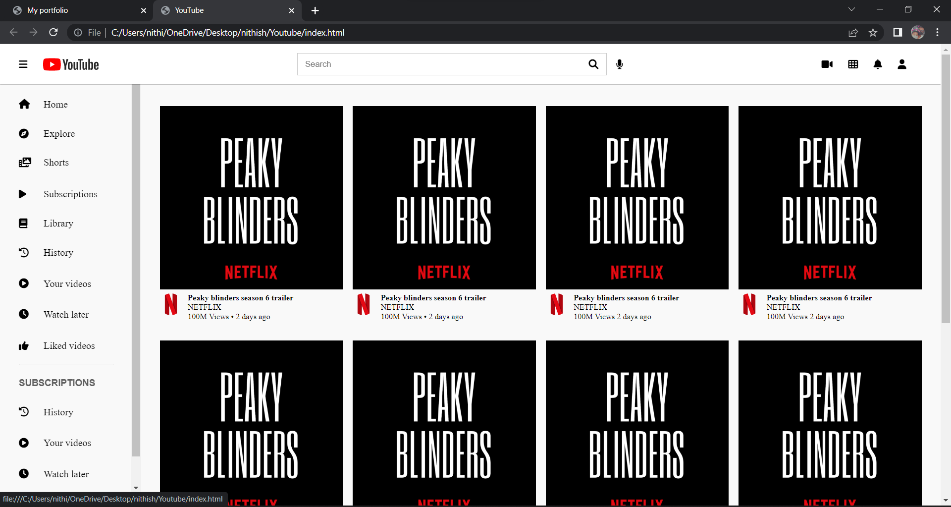This screenshot has height=507, width=951.
Task: Open Chrome three-dot menu
Action: coord(937,33)
